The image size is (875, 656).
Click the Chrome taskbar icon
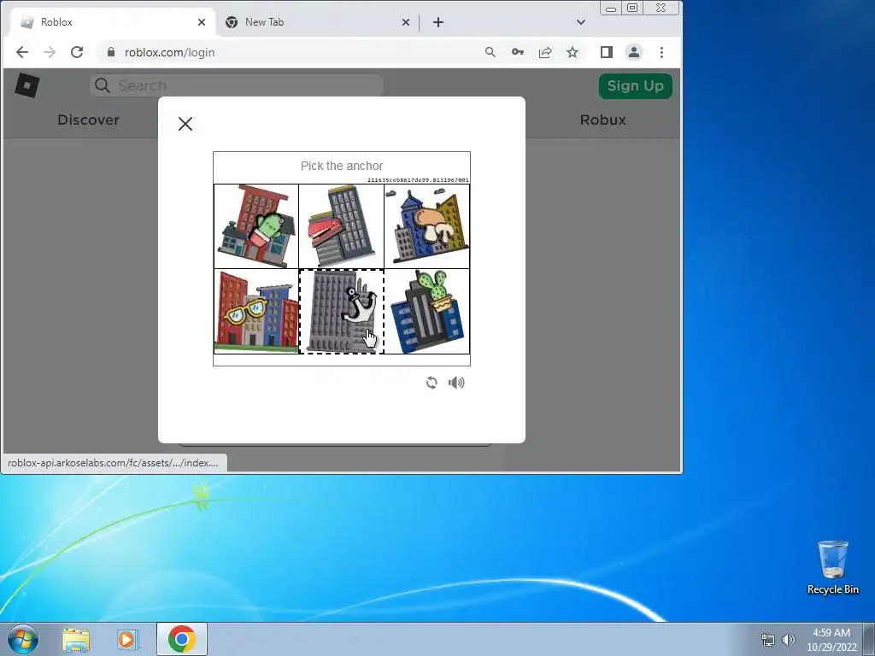coord(182,639)
